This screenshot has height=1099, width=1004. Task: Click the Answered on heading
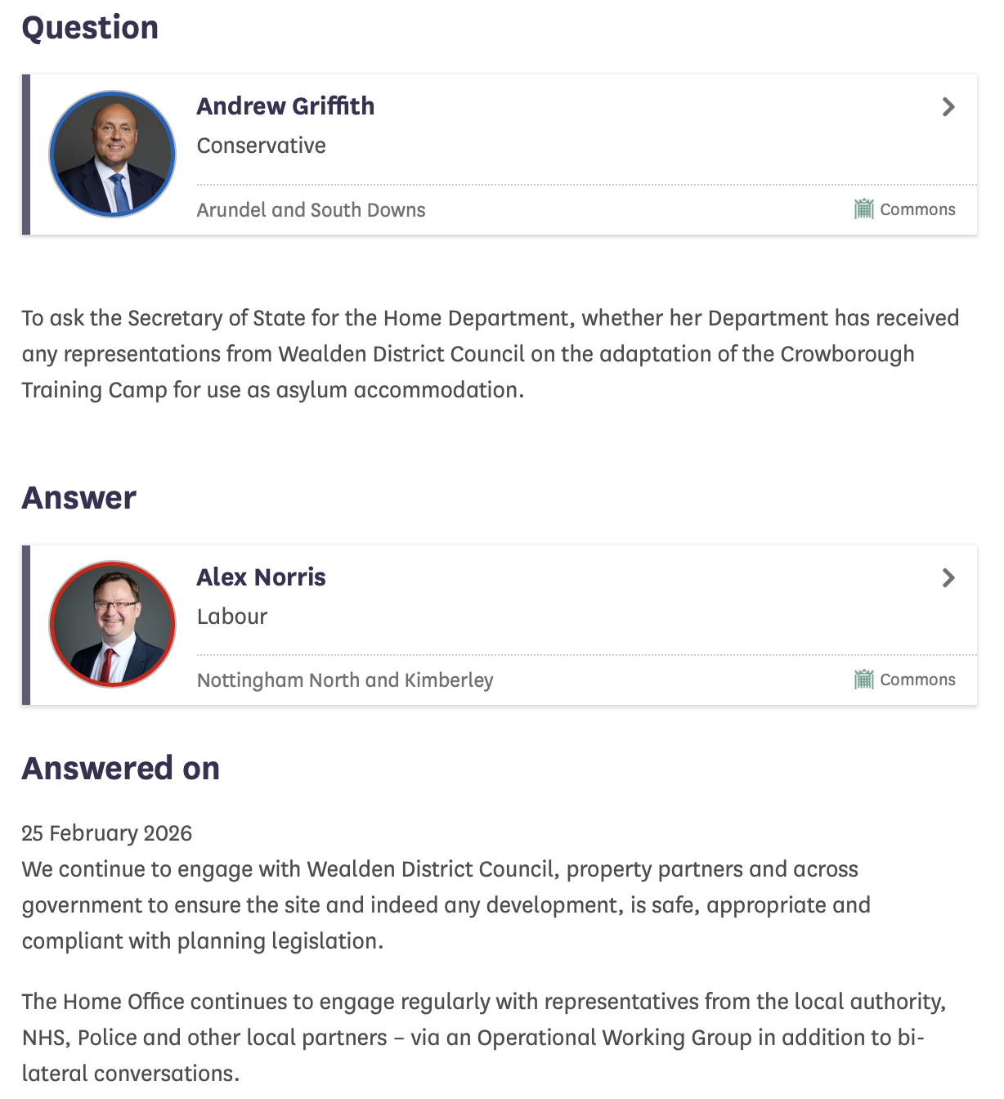pos(121,769)
